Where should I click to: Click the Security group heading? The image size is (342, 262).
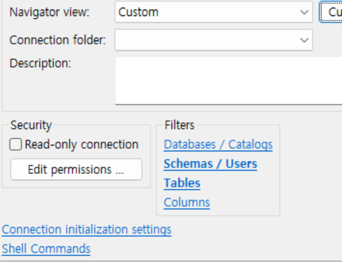(31, 126)
